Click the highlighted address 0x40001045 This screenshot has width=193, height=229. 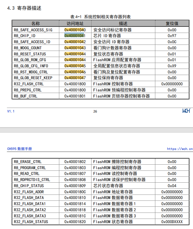tap(75, 66)
